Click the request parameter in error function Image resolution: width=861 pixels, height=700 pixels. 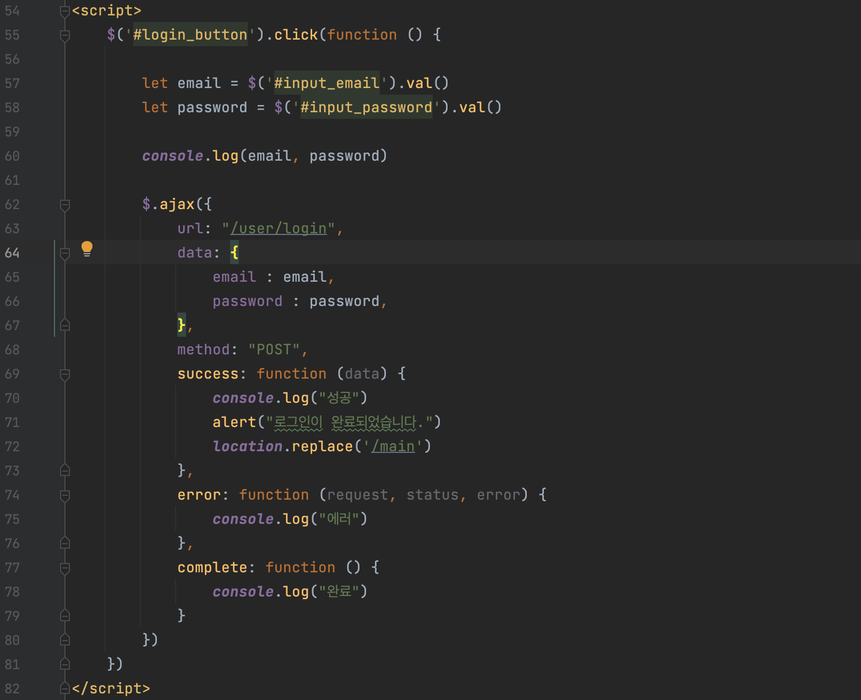pyautogui.click(x=357, y=495)
